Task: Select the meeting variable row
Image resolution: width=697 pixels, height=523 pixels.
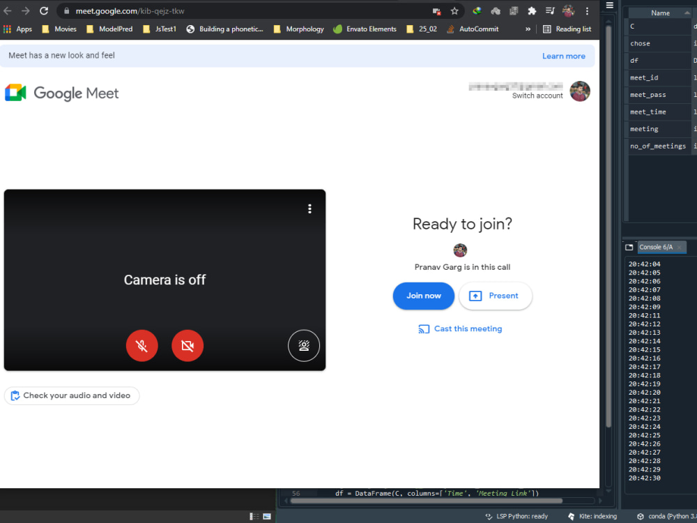Action: [659, 129]
